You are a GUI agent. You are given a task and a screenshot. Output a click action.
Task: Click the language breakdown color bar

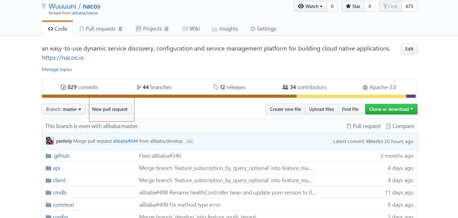[229, 96]
